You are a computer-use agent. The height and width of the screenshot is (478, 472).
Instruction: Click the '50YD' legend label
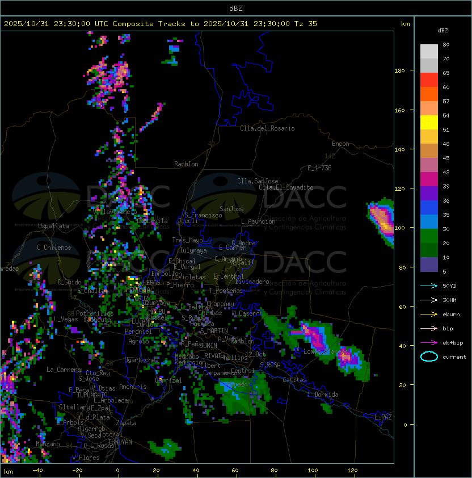pos(449,286)
